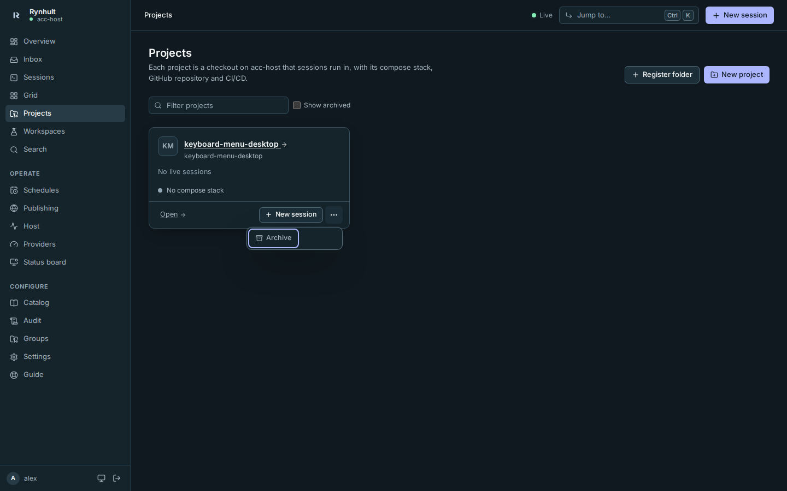Toggle the Show archived checkbox
This screenshot has width=787, height=491.
click(x=297, y=105)
